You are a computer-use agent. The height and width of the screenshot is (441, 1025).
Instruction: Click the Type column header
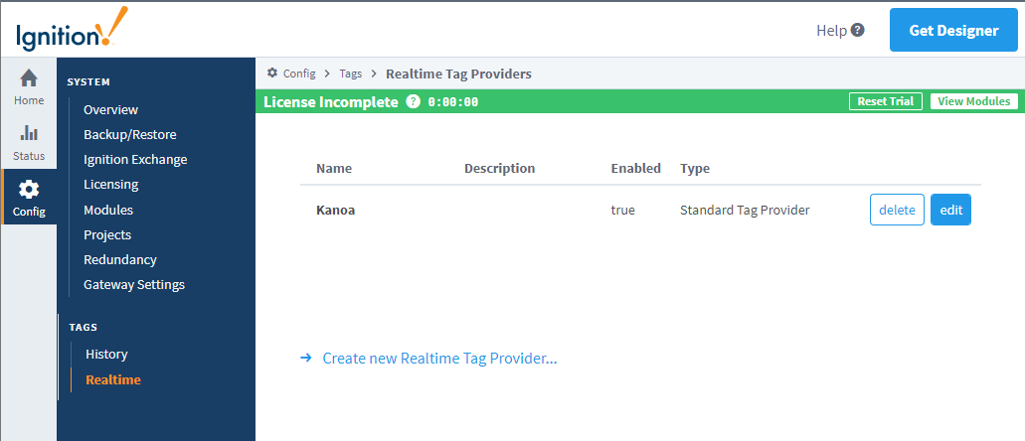tap(695, 169)
